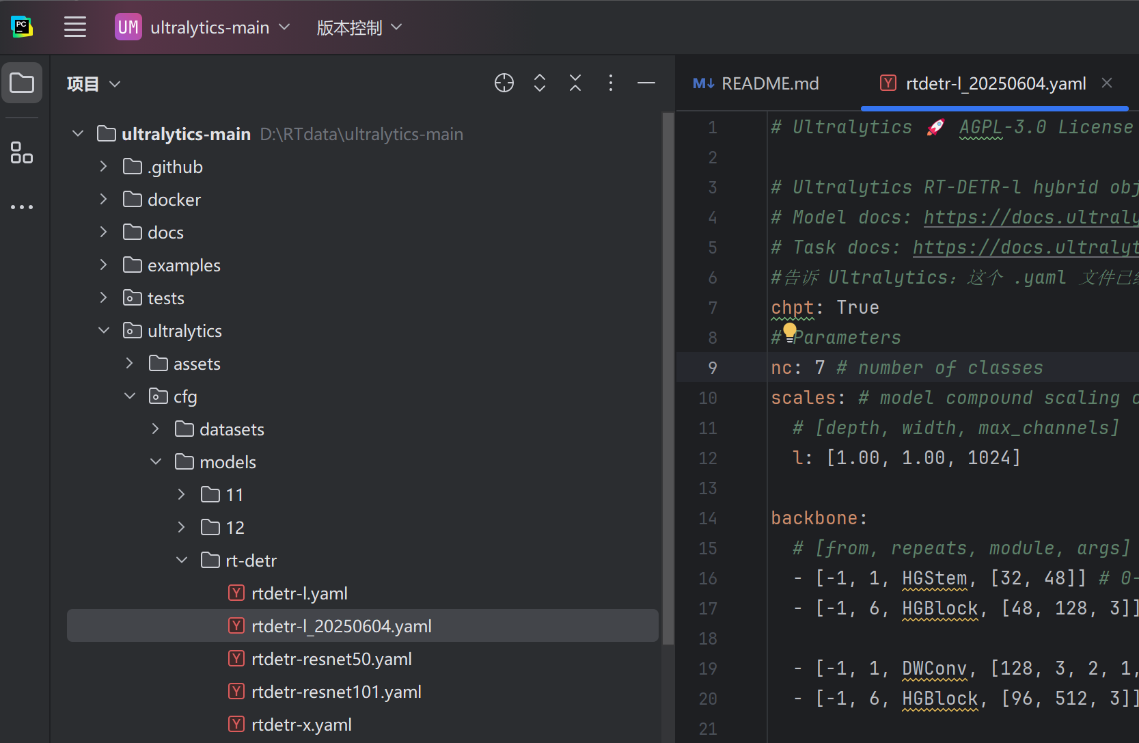Close the rtdetr-l_20250604.yaml tab
The height and width of the screenshot is (743, 1139).
point(1107,83)
